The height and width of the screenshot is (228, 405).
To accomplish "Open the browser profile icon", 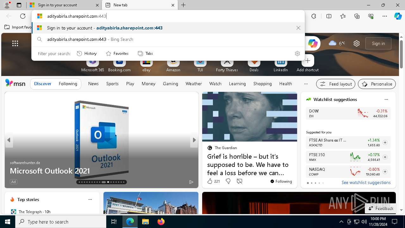I will pos(7,5).
